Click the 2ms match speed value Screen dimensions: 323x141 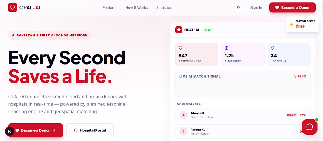point(300,26)
